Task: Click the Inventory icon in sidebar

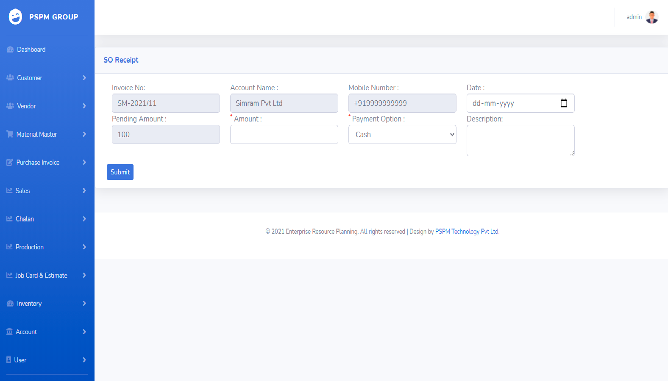Action: (x=10, y=304)
